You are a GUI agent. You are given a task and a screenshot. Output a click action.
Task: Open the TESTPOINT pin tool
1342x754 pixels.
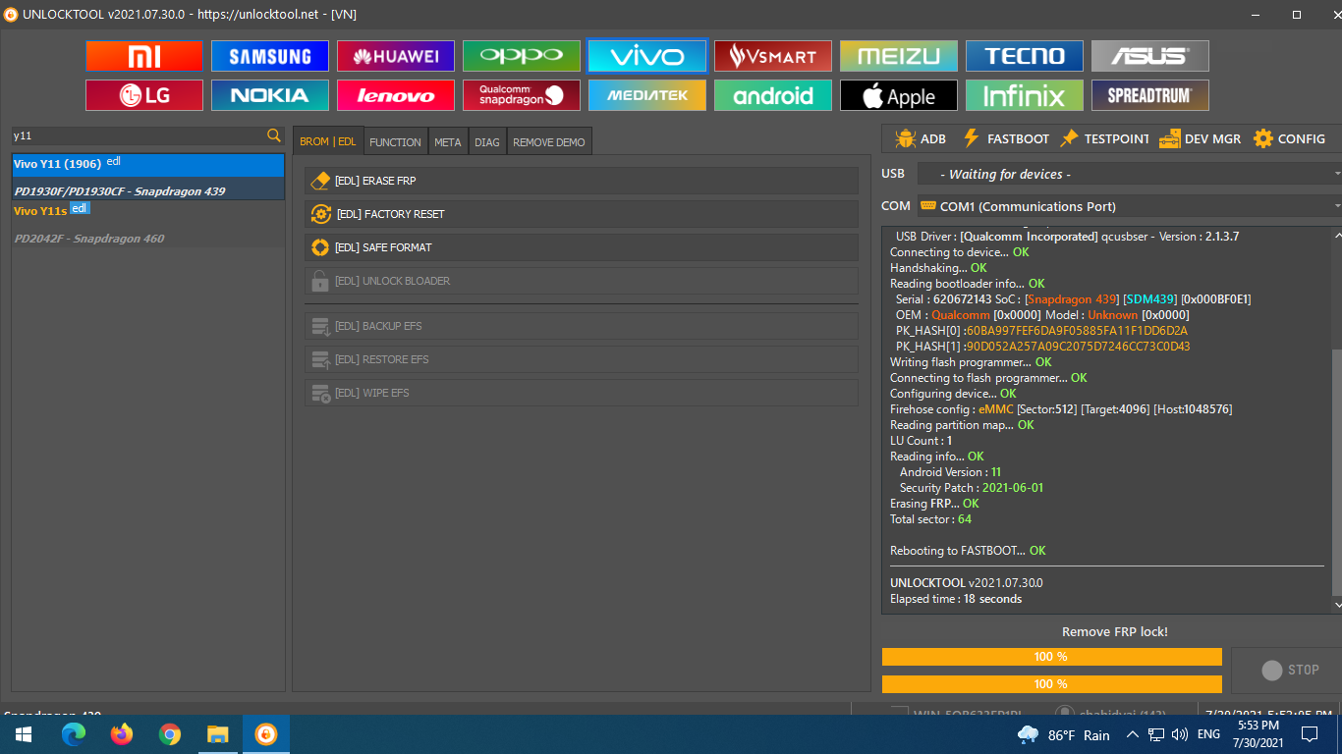1104,139
